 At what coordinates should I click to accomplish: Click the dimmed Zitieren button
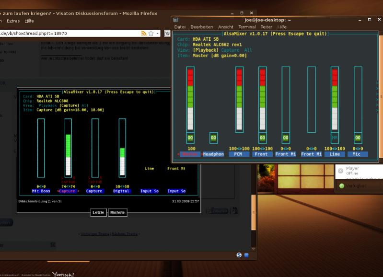pyautogui.click(x=218, y=210)
